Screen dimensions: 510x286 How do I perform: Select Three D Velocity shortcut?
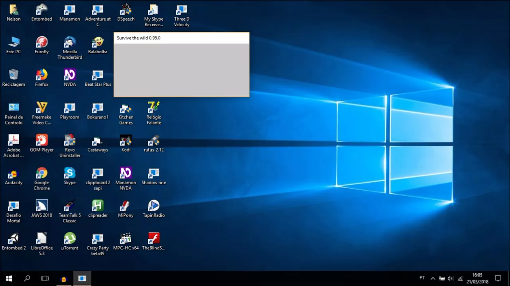pyautogui.click(x=182, y=15)
